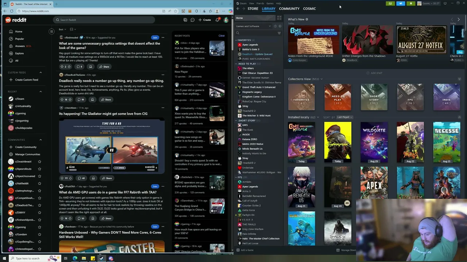The height and width of the screenshot is (262, 467).
Task: Share the Gladiator post
Action: (106, 178)
